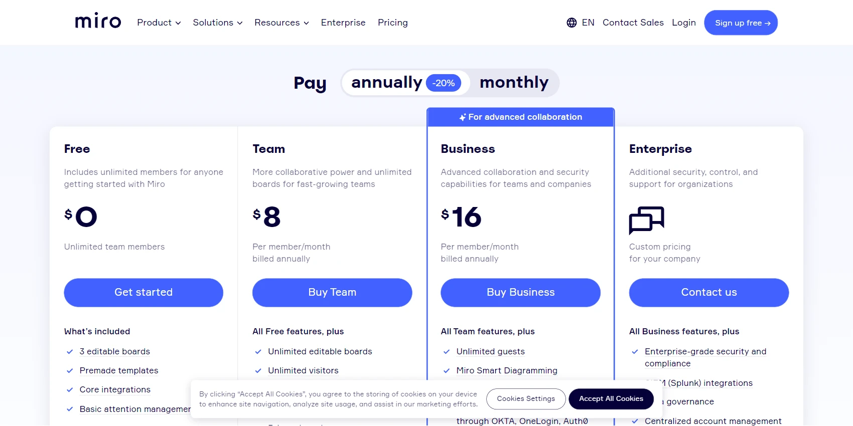
Task: Click the sparkle icon in advanced collaboration banner
Action: tap(463, 117)
